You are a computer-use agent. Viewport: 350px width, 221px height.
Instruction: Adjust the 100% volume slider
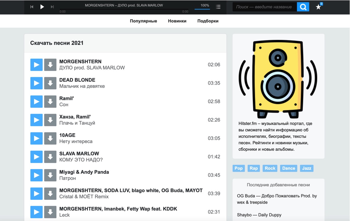coord(202,9)
